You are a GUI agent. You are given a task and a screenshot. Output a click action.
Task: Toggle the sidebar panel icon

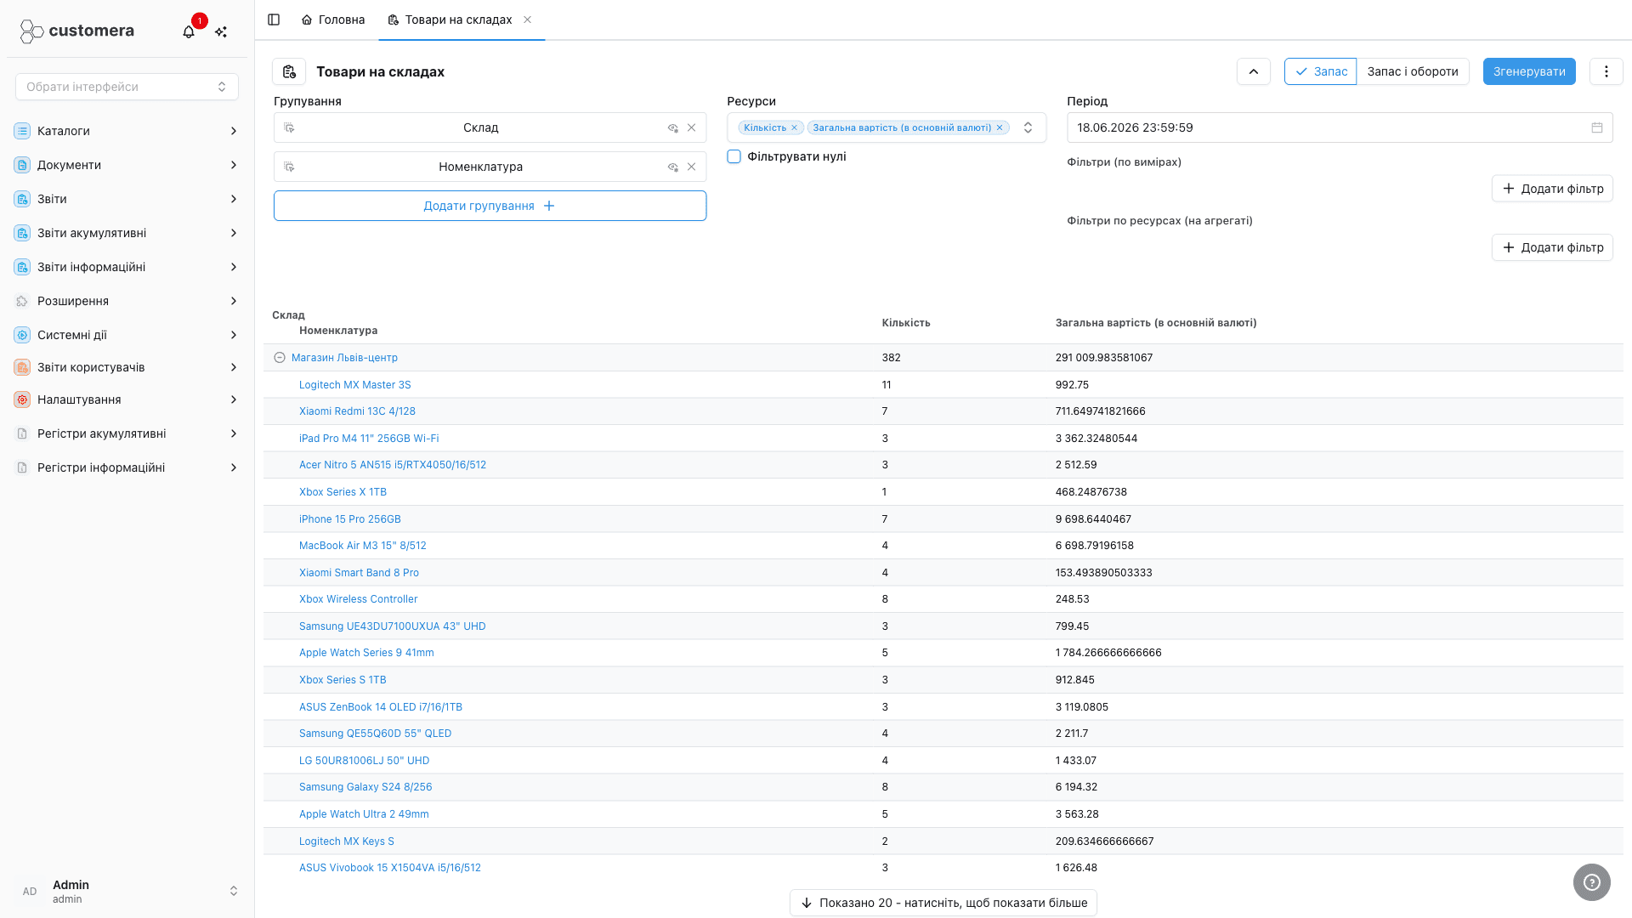(274, 20)
